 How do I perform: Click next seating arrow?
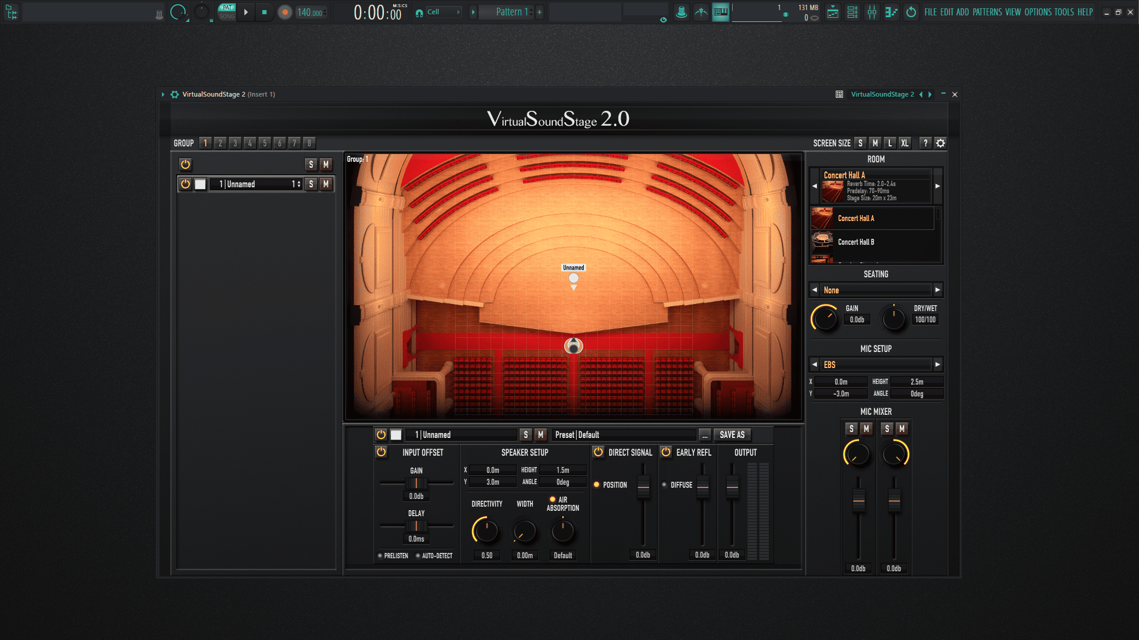pyautogui.click(x=938, y=290)
